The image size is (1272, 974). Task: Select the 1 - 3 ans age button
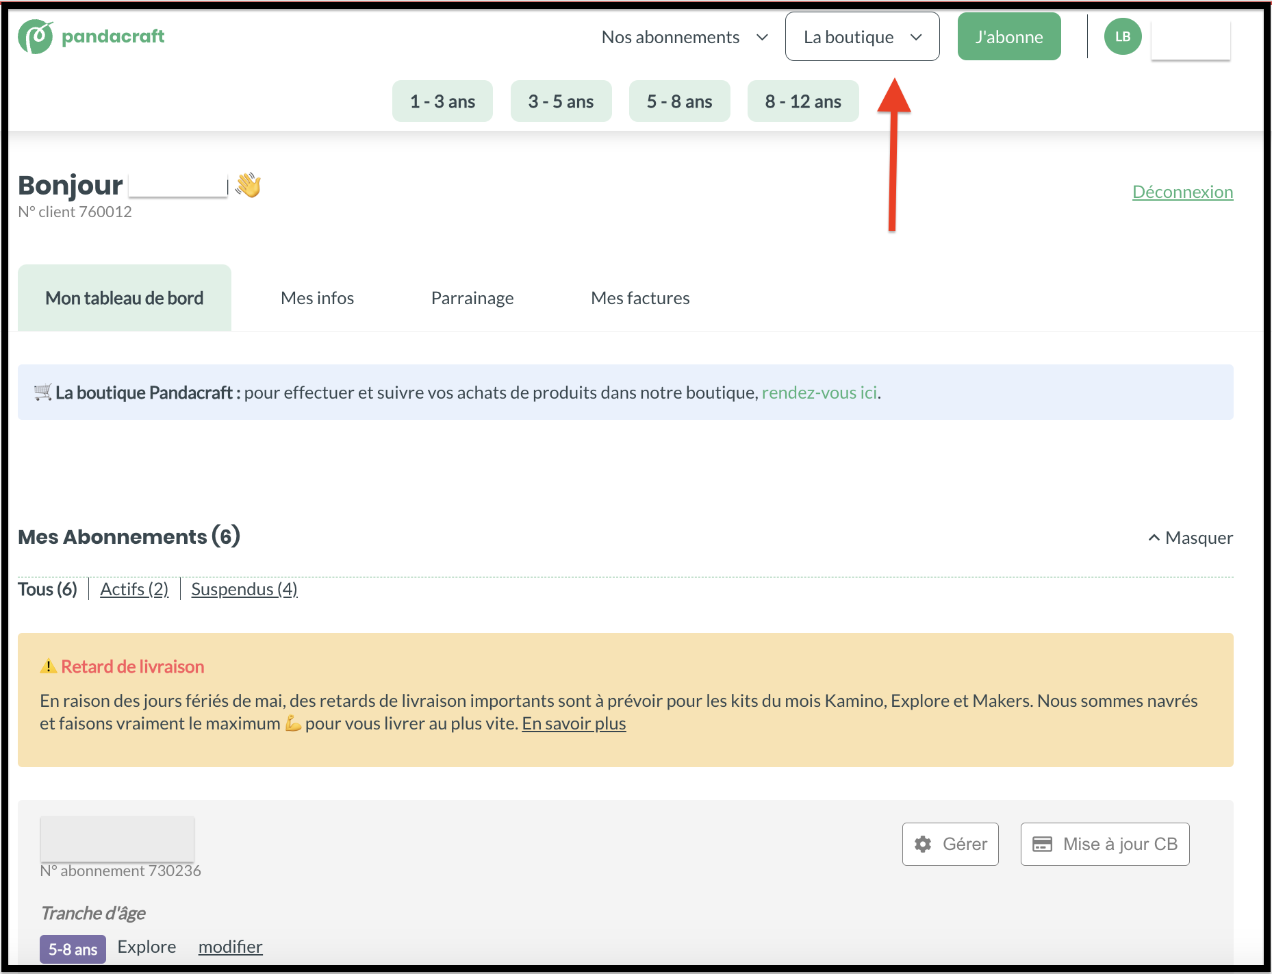coord(442,101)
